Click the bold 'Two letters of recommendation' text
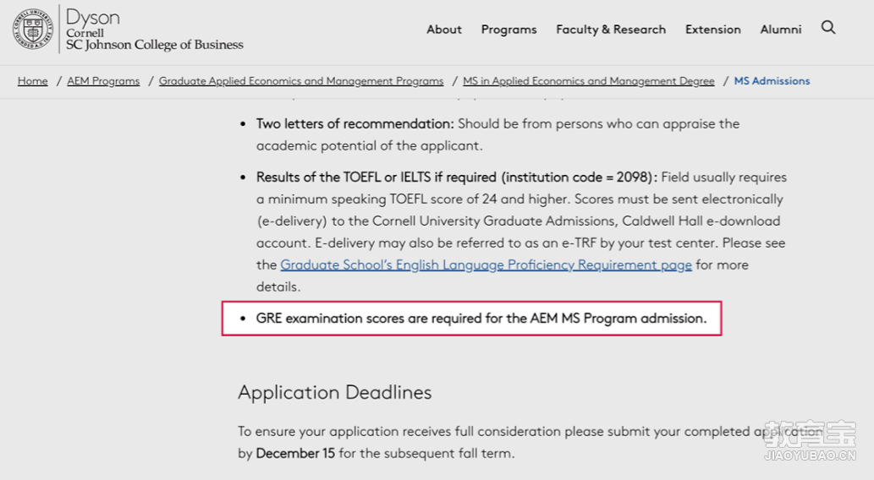Viewport: 874px width, 480px height. 355,123
